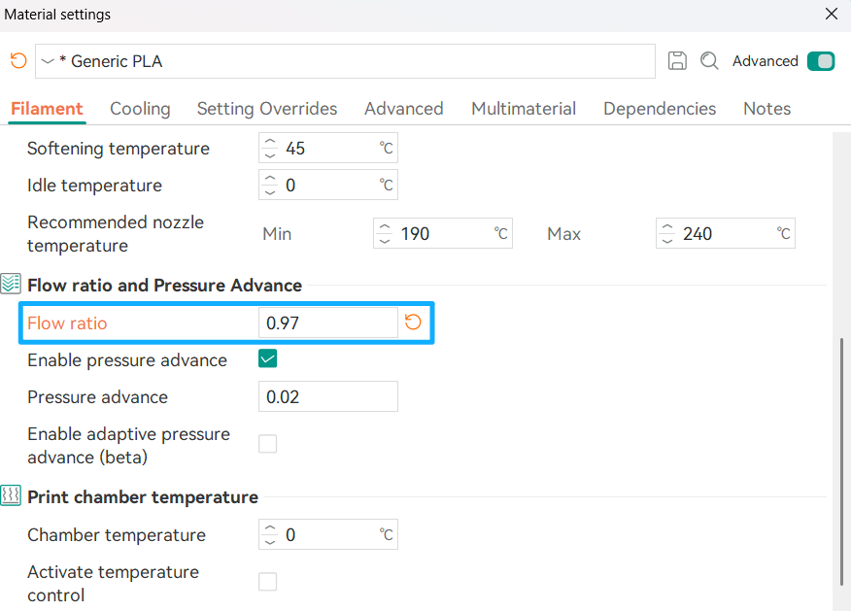Uncheck Enable pressure advance checkbox
The image size is (851, 611).
click(x=268, y=359)
